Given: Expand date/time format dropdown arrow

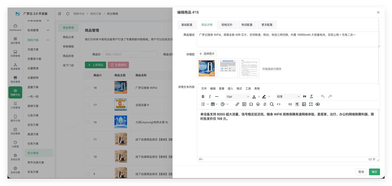Looking at the screenshot, I should (227, 104).
